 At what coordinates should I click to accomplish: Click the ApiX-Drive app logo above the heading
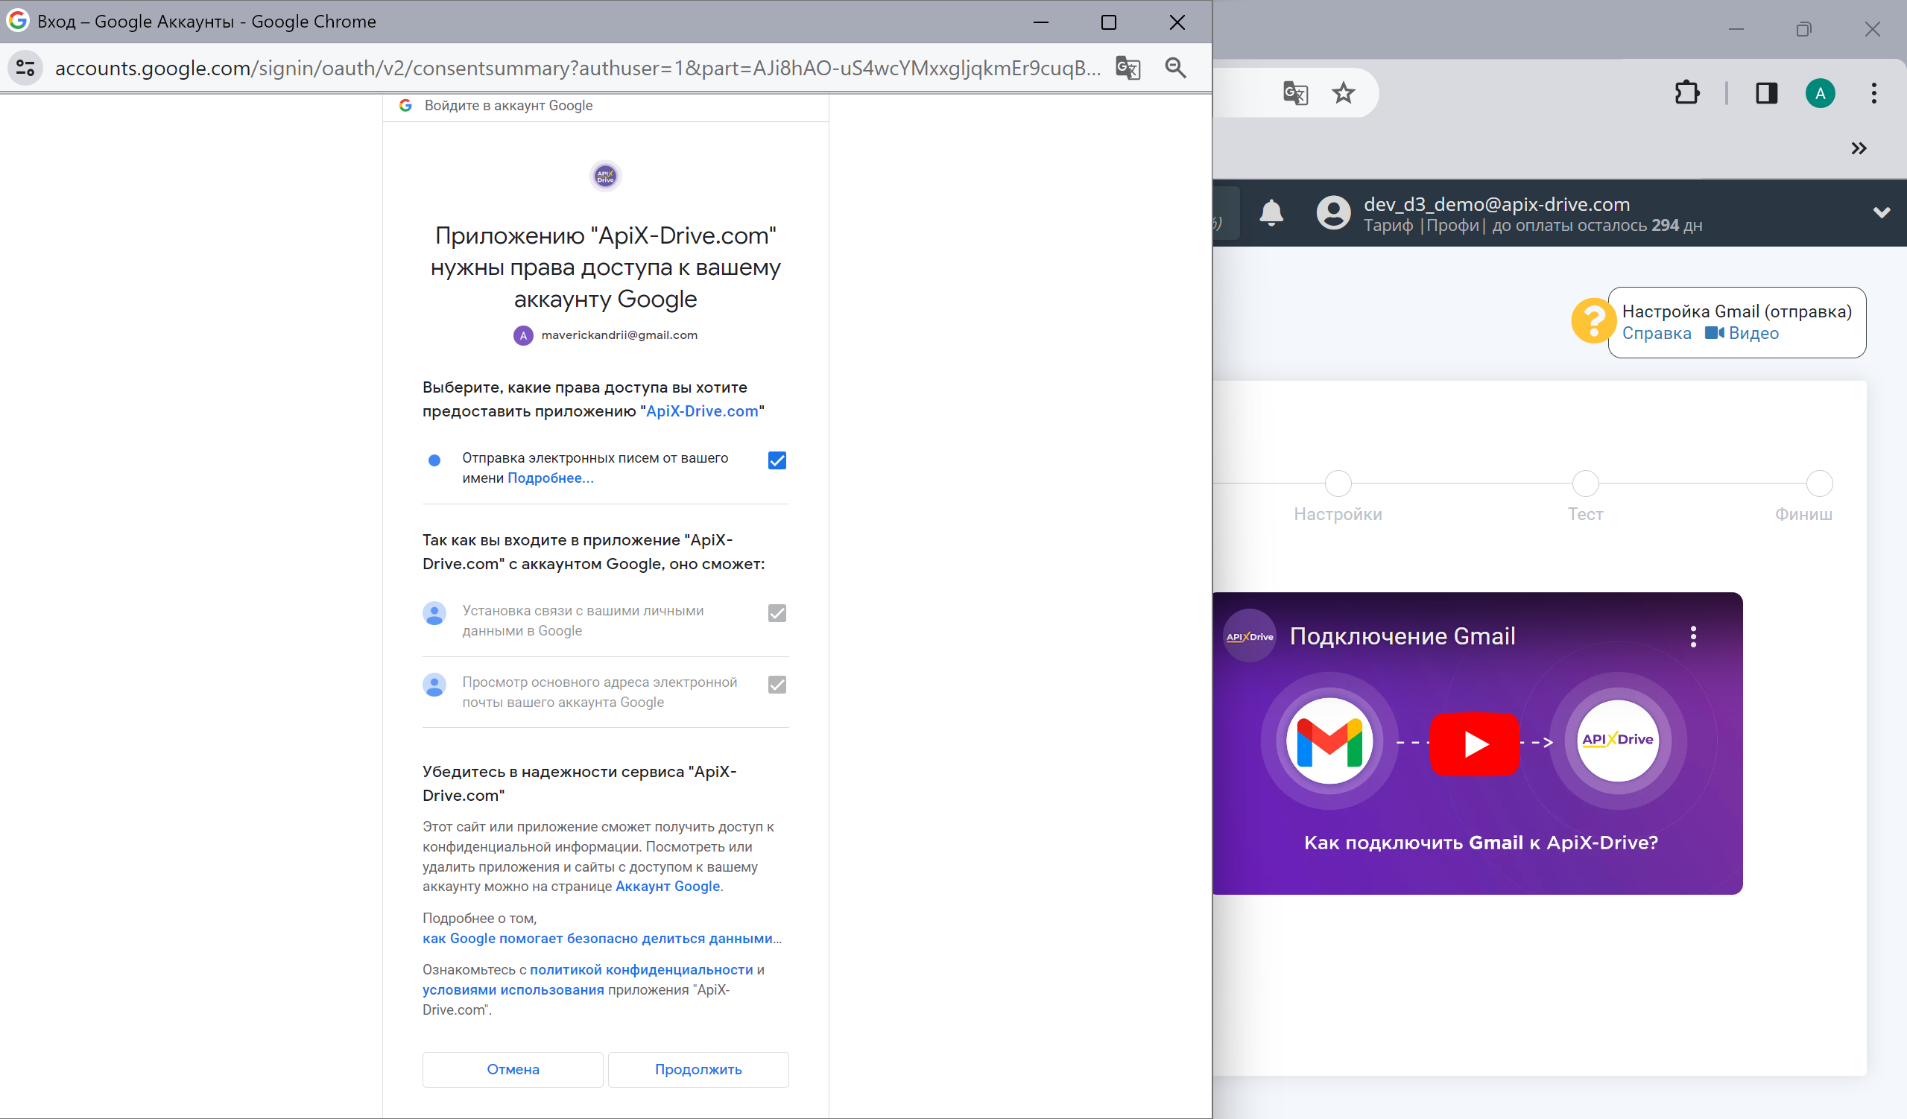tap(605, 177)
